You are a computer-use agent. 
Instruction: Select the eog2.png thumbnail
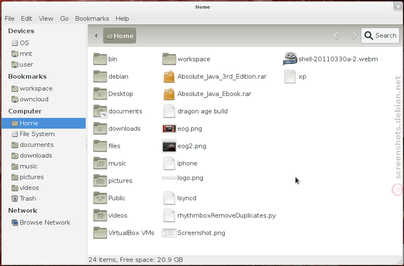click(x=169, y=146)
